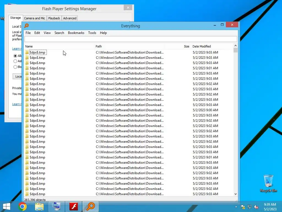Open the File menu in Everything
Viewport: 282px width, 212px height.
pyautogui.click(x=28, y=33)
